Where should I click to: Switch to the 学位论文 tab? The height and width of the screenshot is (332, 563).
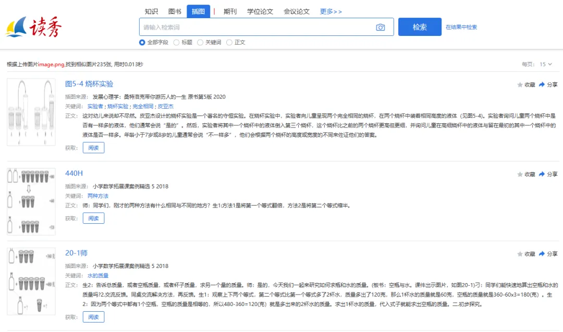click(x=260, y=11)
